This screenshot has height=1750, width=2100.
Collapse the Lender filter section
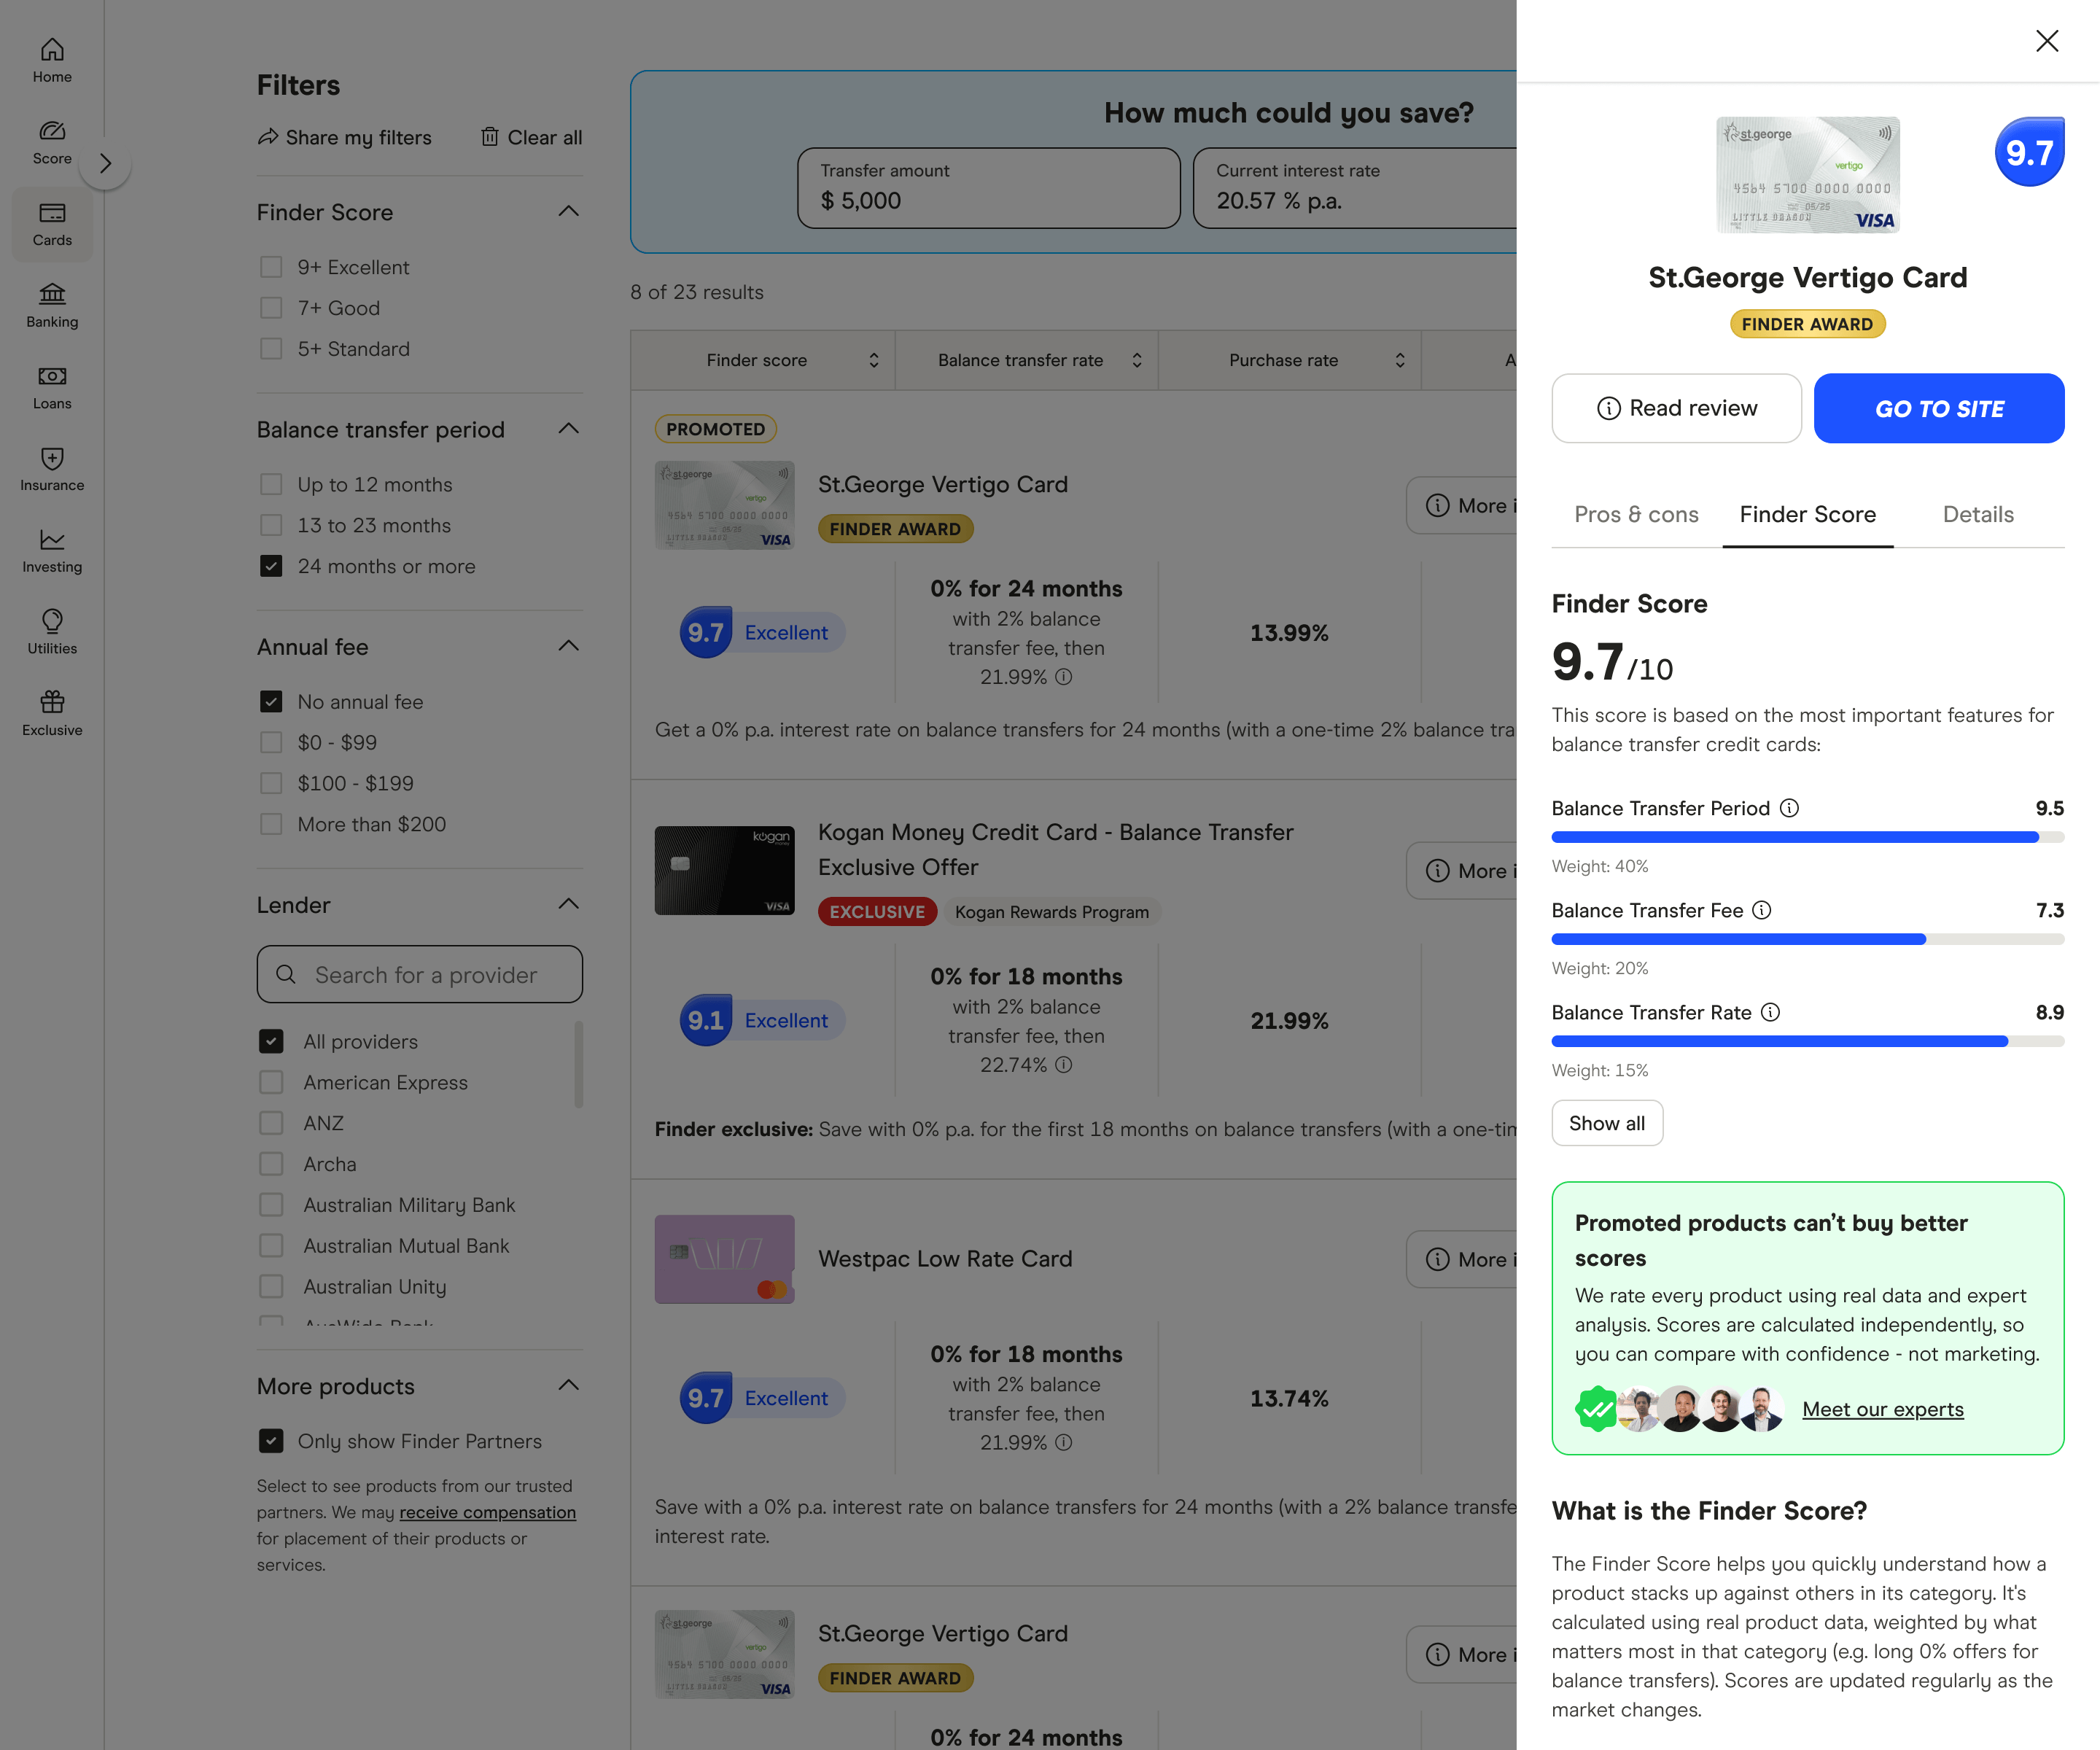tap(569, 904)
